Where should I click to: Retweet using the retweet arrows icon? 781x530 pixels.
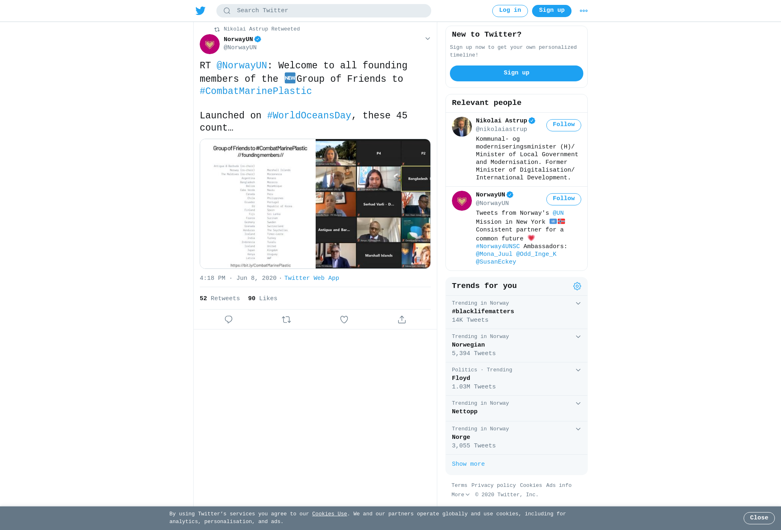286,320
